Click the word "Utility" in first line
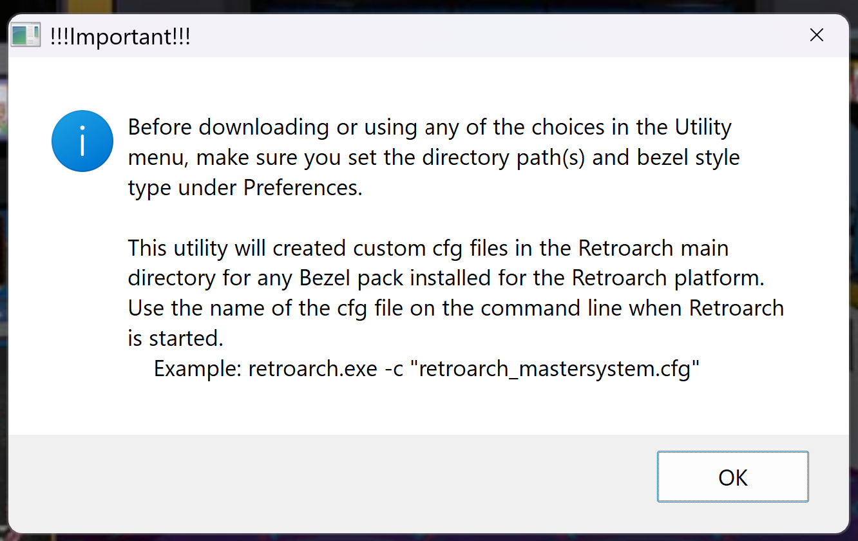This screenshot has height=541, width=858. coord(703,127)
